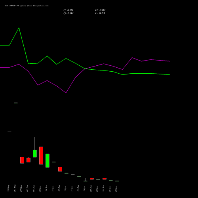Select the red candlestick above 27 May
This screenshot has width=198, height=198.
22,160
